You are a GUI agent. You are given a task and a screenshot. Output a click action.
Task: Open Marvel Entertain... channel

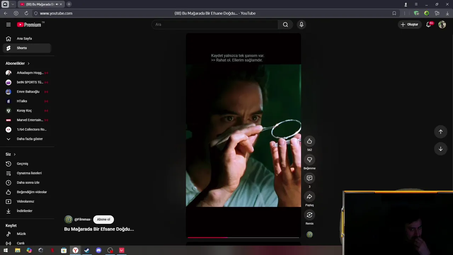[27, 120]
